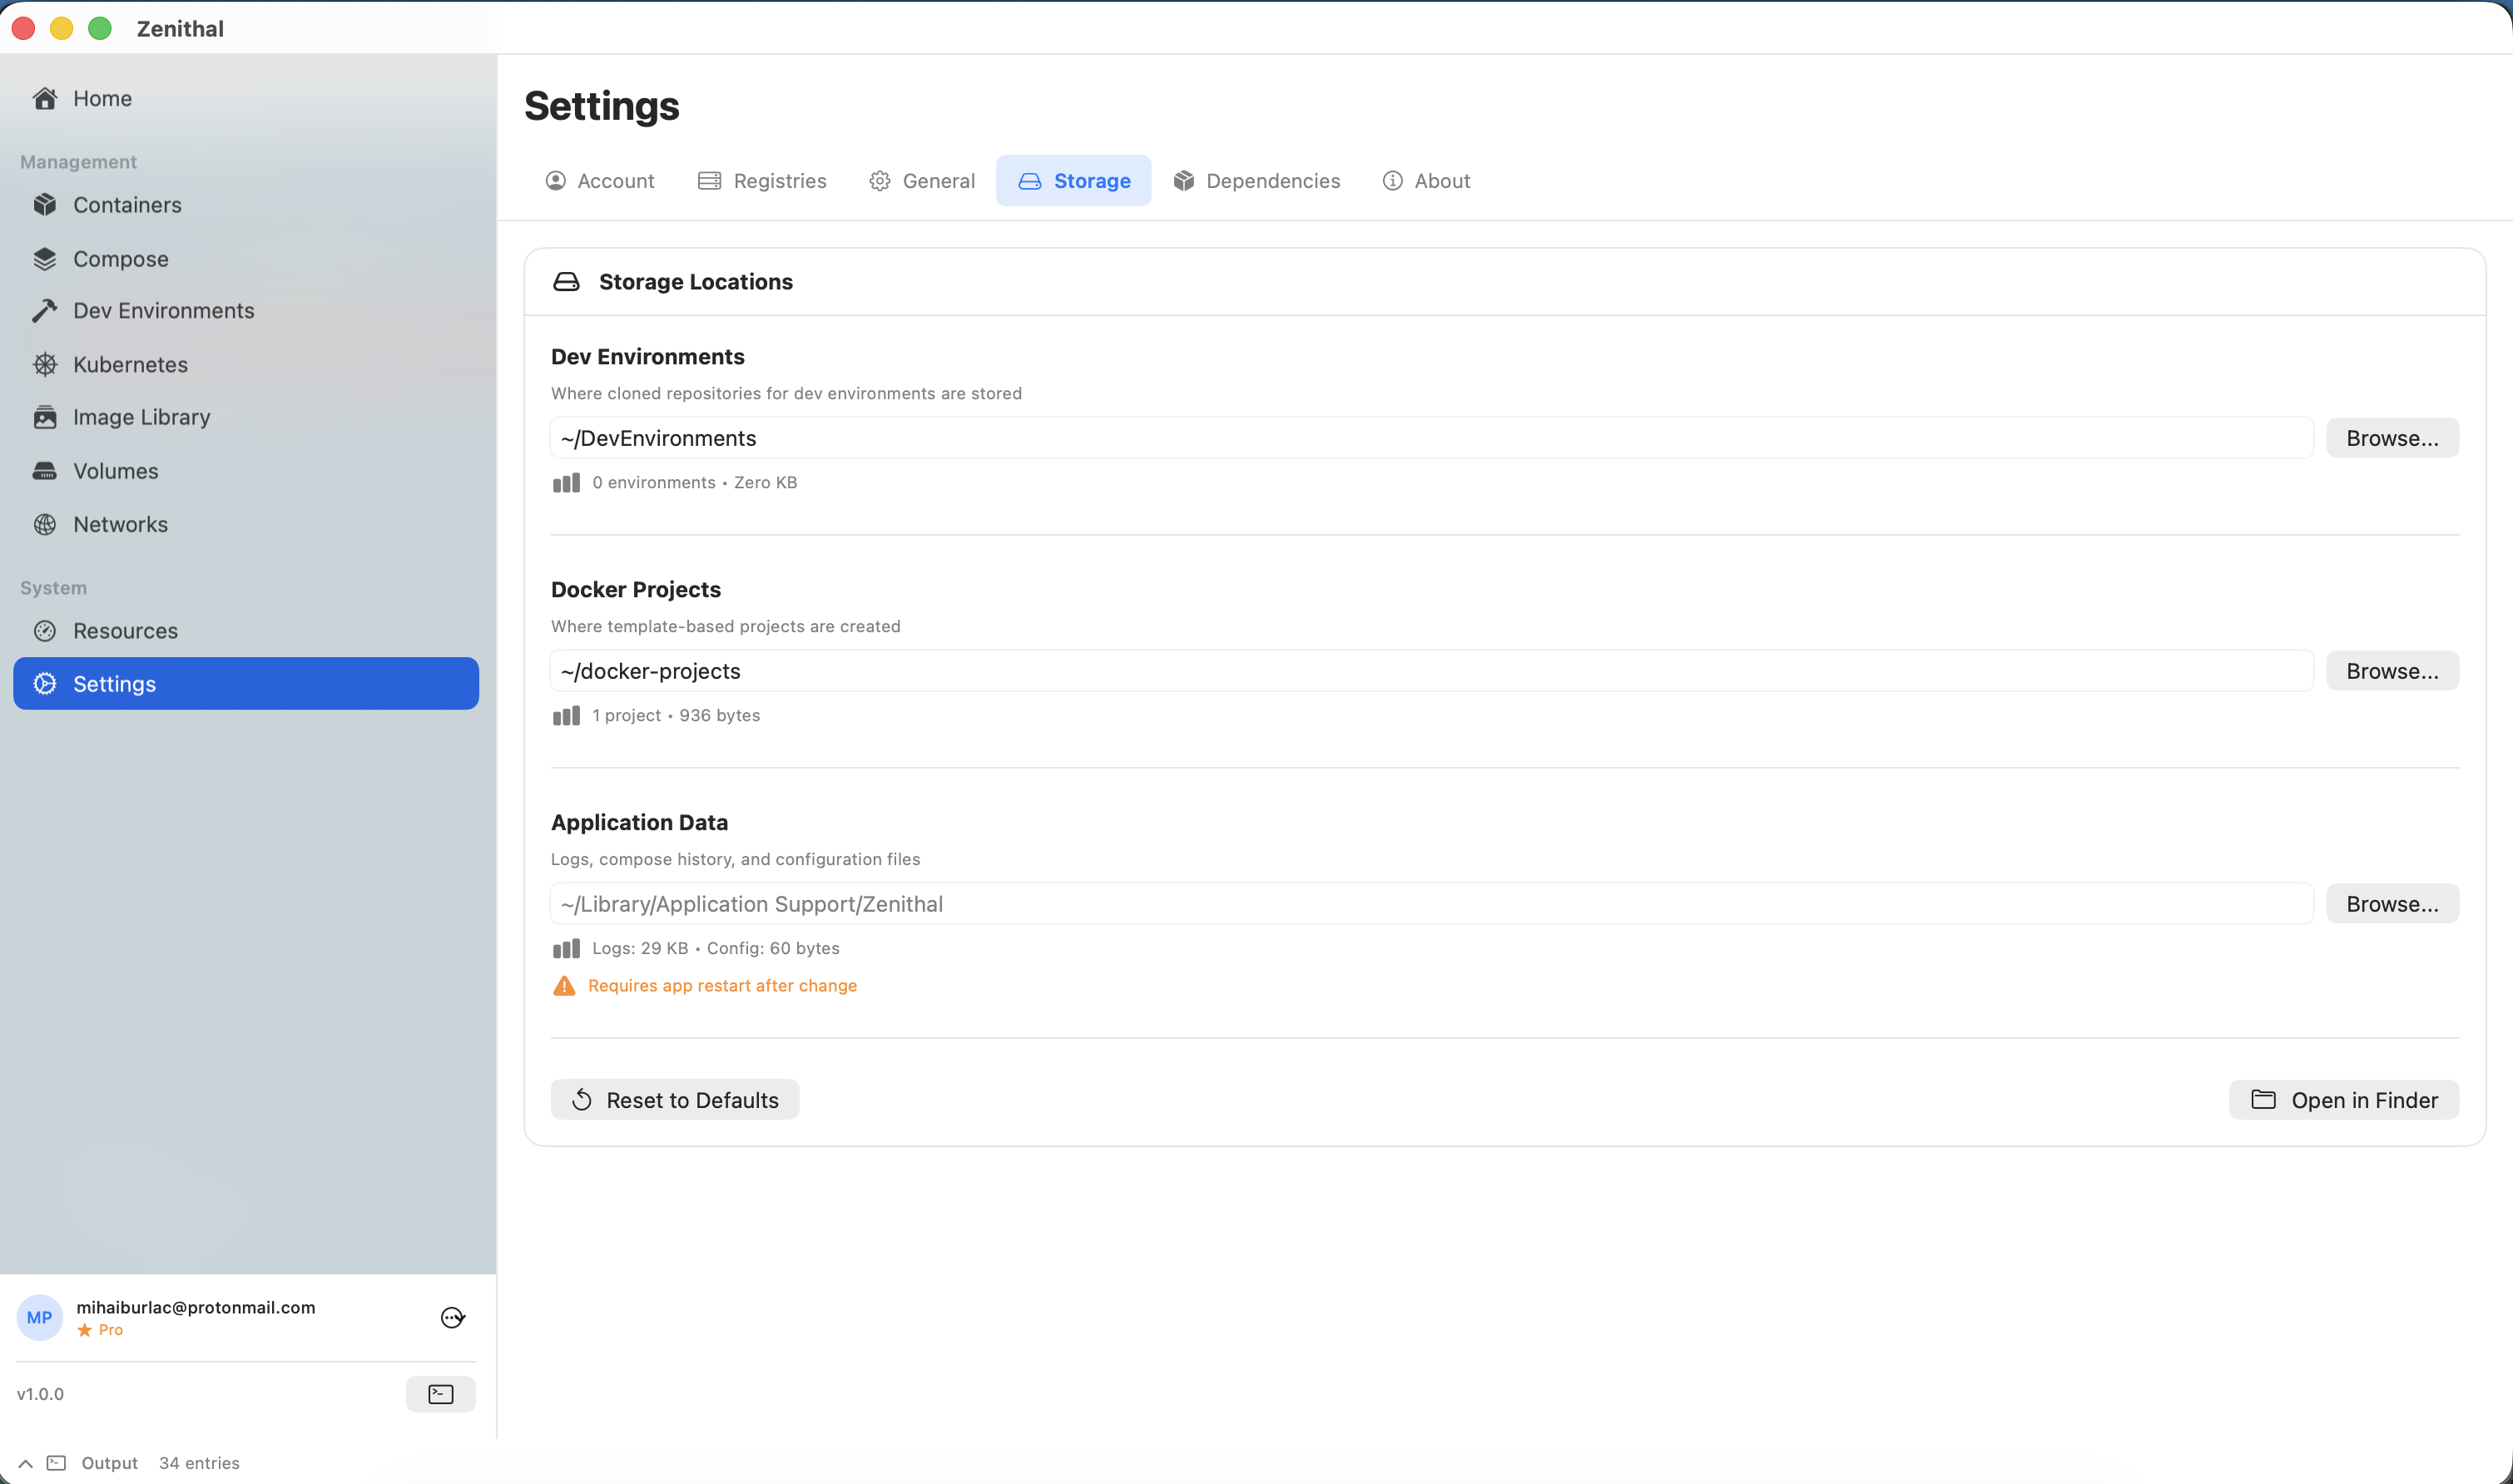Select the Image Library icon
Viewport: 2513px width, 1484px height.
coord(45,417)
